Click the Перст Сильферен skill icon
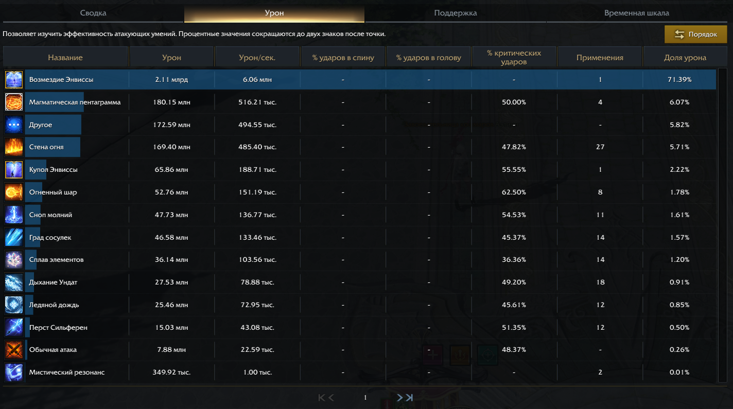733x409 pixels. tap(13, 327)
